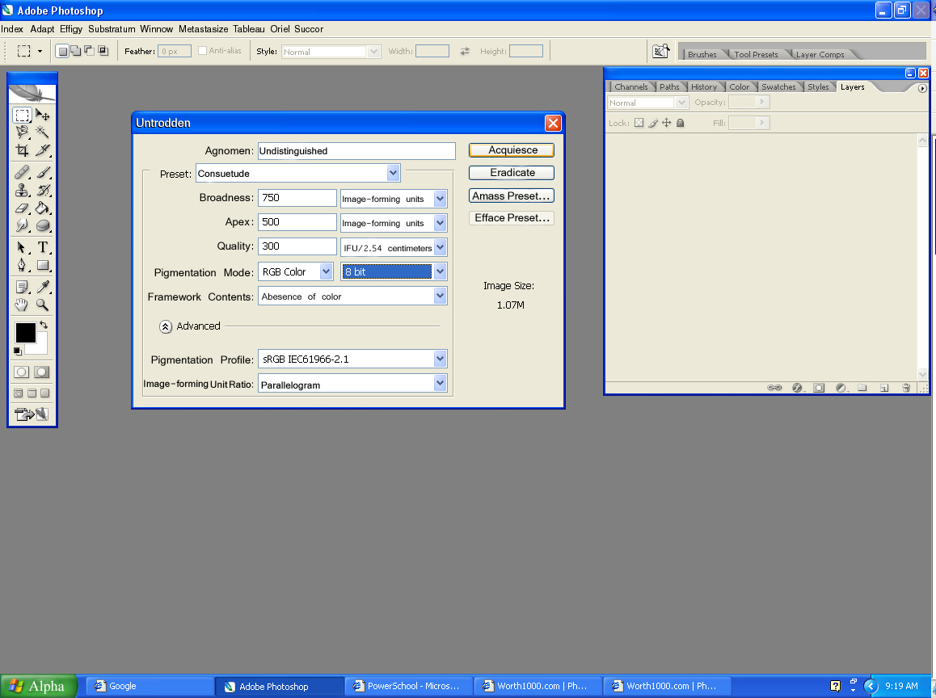Choose Full Screen with menu bar mode

(32, 393)
